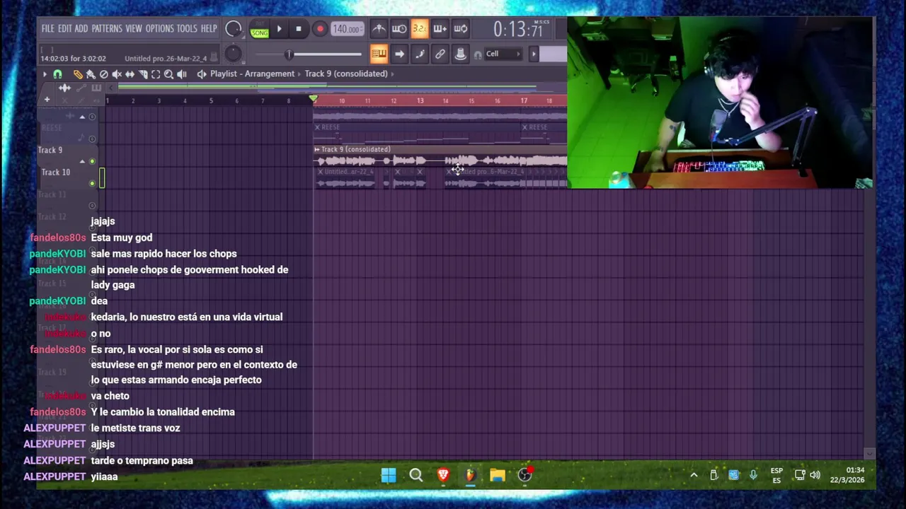Click the circular CPU meter icon by Help
The image size is (906, 509).
point(233,29)
